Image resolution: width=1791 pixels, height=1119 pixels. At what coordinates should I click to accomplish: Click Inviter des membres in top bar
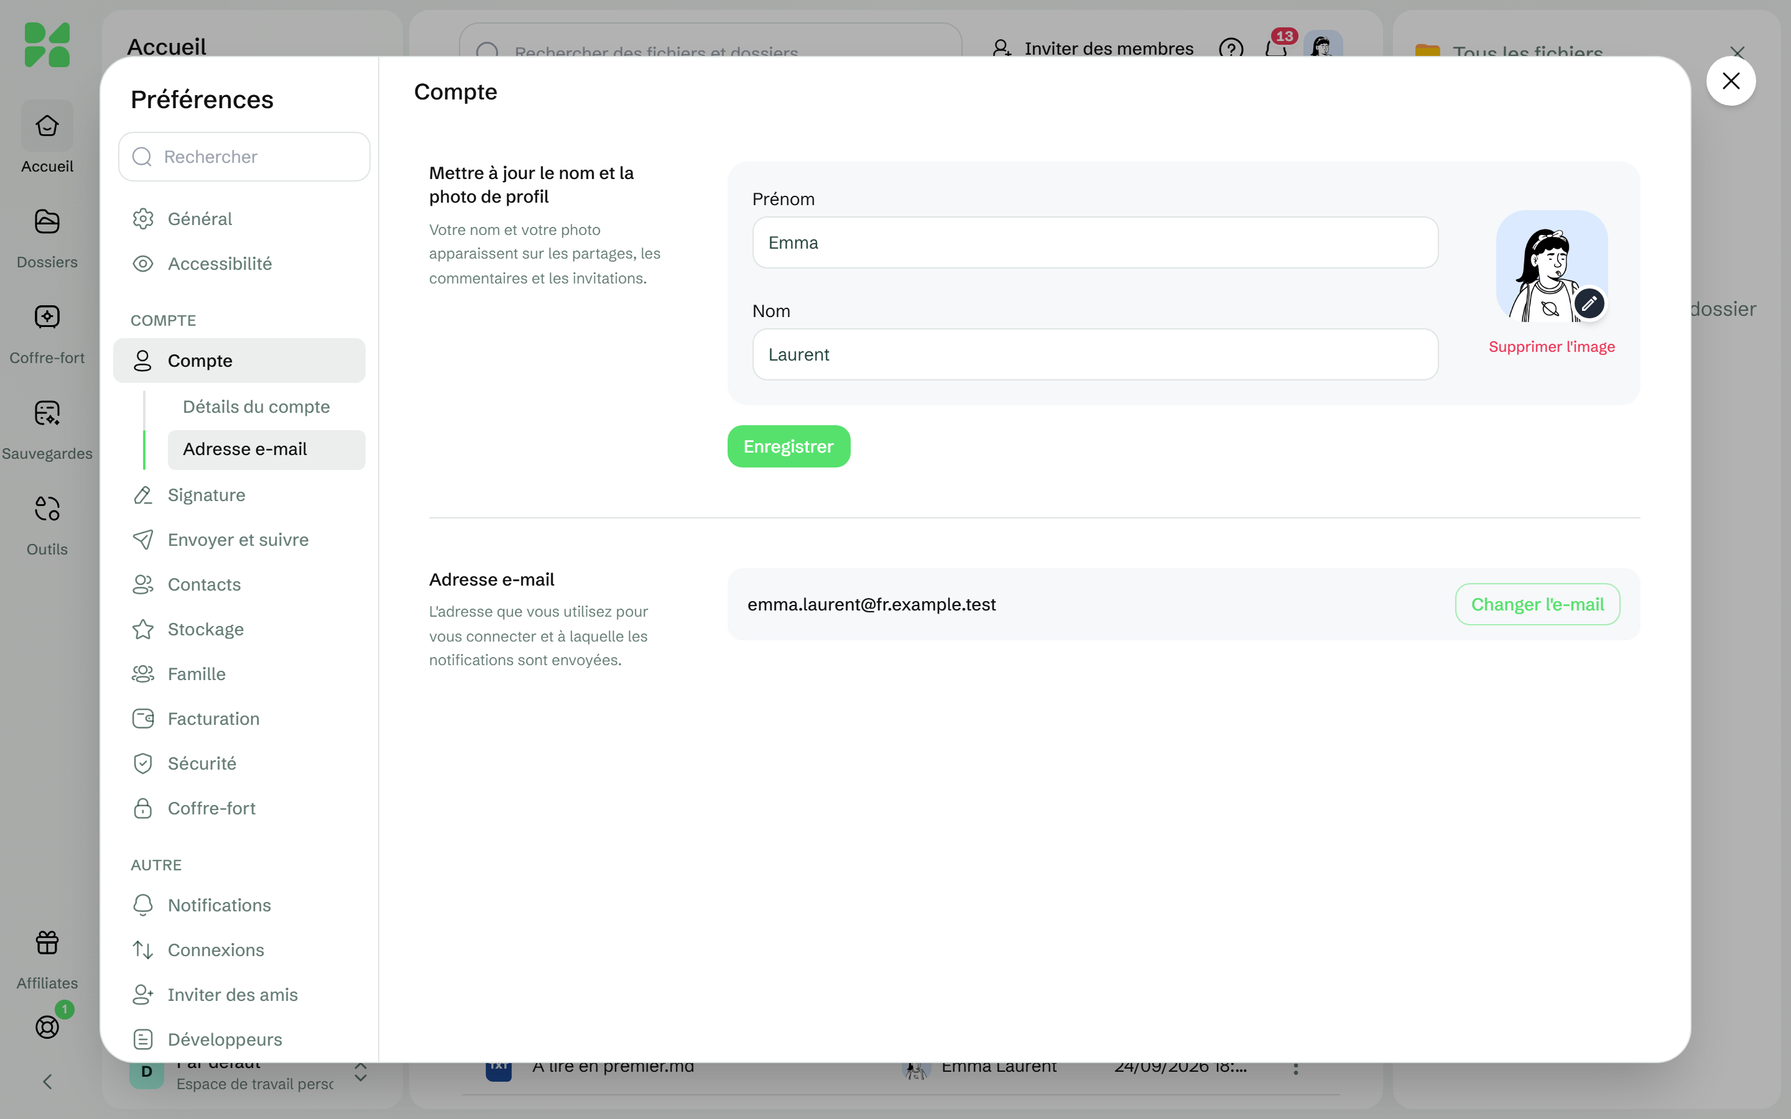coord(1093,49)
